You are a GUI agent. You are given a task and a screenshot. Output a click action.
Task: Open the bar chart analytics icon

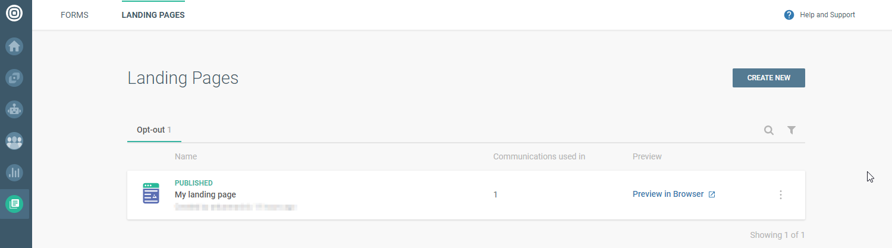point(14,173)
